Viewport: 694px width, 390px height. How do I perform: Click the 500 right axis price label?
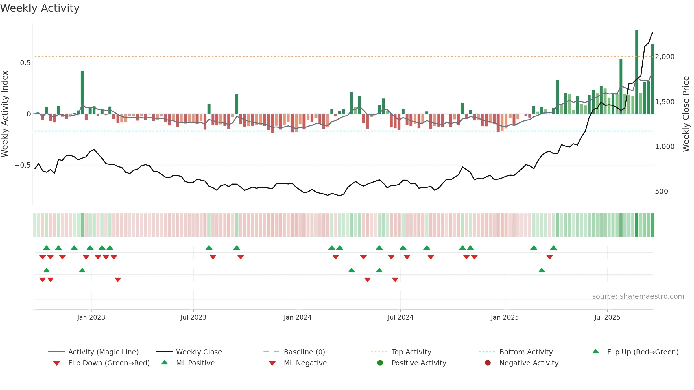coord(661,192)
